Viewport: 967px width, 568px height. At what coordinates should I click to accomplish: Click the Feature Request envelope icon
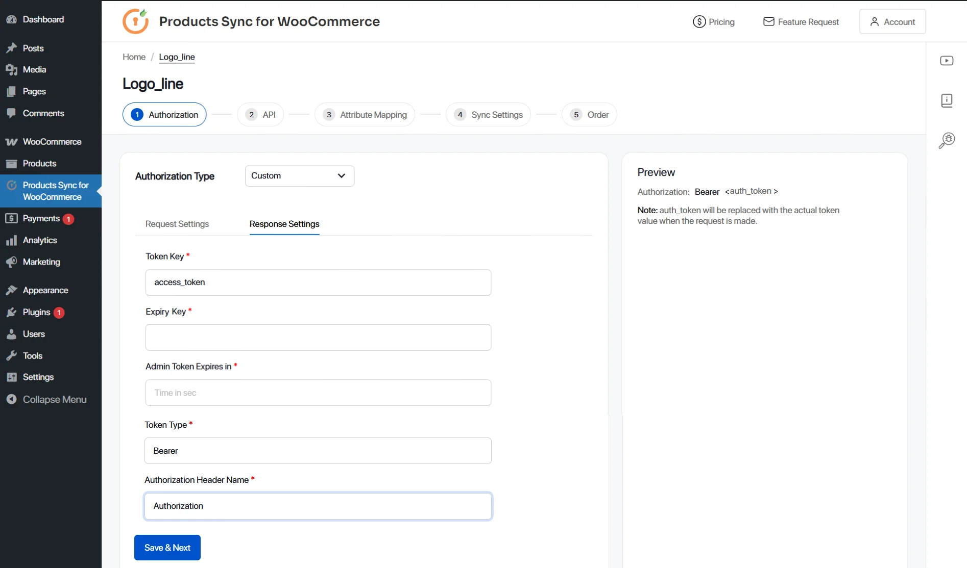(769, 21)
